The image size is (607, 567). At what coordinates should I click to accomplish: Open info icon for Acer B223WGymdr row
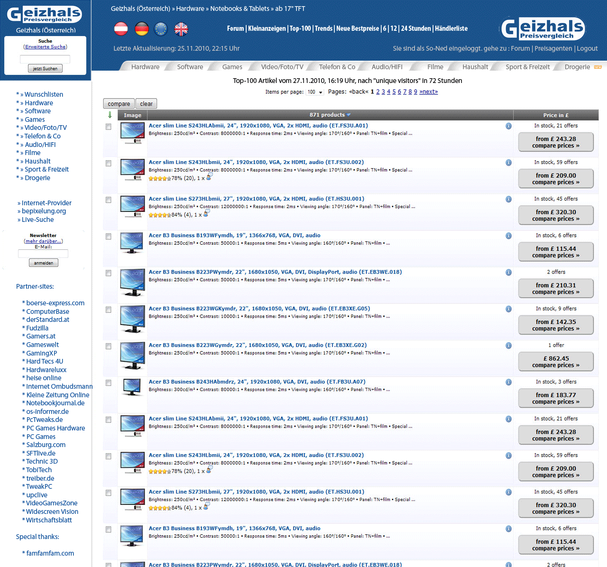point(508,346)
